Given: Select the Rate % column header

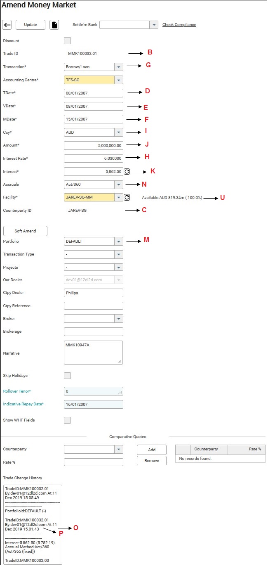Looking at the screenshot, I should (246, 449).
